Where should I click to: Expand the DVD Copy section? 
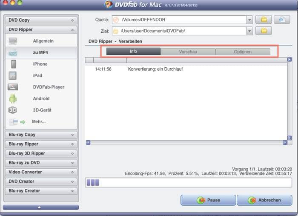41,20
